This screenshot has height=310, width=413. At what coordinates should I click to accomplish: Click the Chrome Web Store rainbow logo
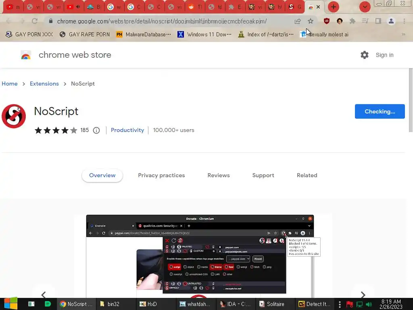pyautogui.click(x=26, y=55)
